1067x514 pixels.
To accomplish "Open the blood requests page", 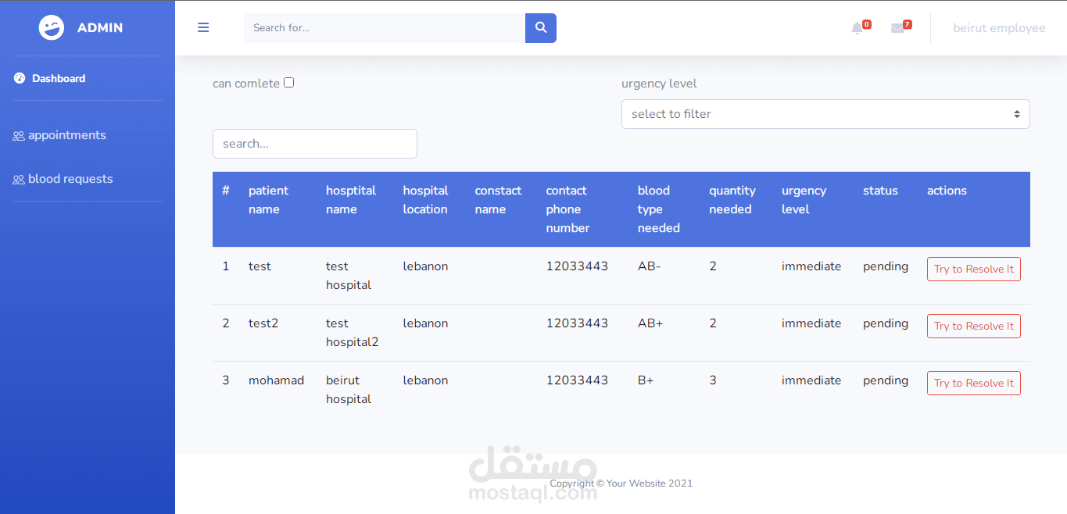I will [70, 179].
